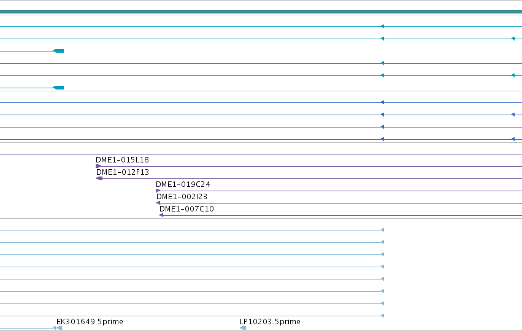522x331 pixels.
Task: Click the light blue glyph under LP10203.5prime
Action: [x=243, y=328]
